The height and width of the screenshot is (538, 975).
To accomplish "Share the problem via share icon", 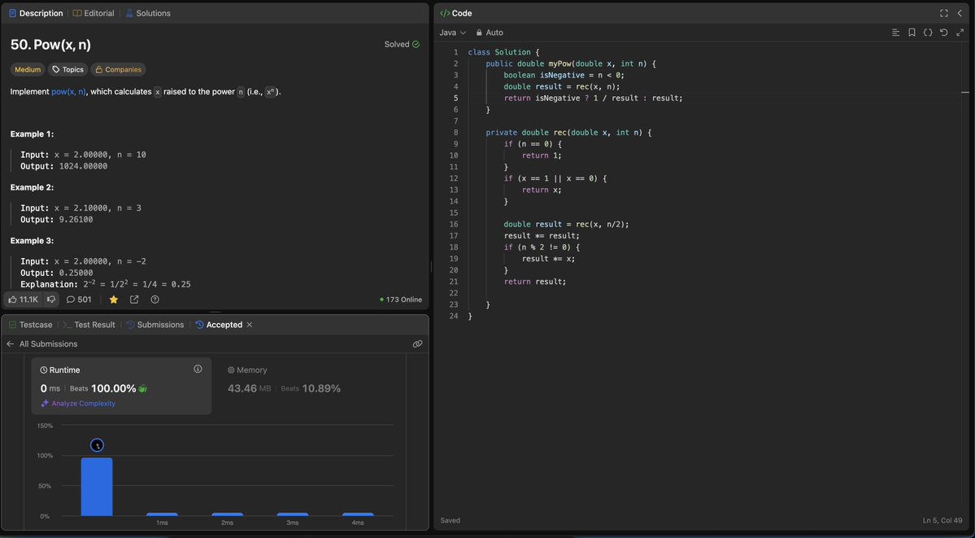I will (134, 300).
